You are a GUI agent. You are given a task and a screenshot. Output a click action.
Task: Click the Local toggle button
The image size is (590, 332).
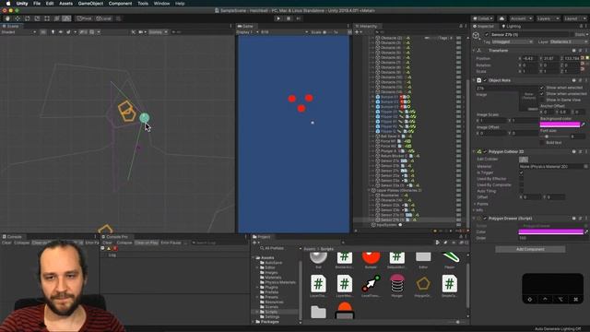pos(103,18)
